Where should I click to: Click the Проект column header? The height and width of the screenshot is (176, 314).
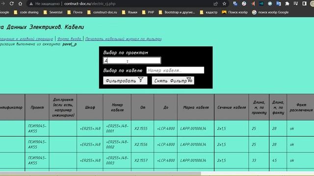(x=37, y=108)
